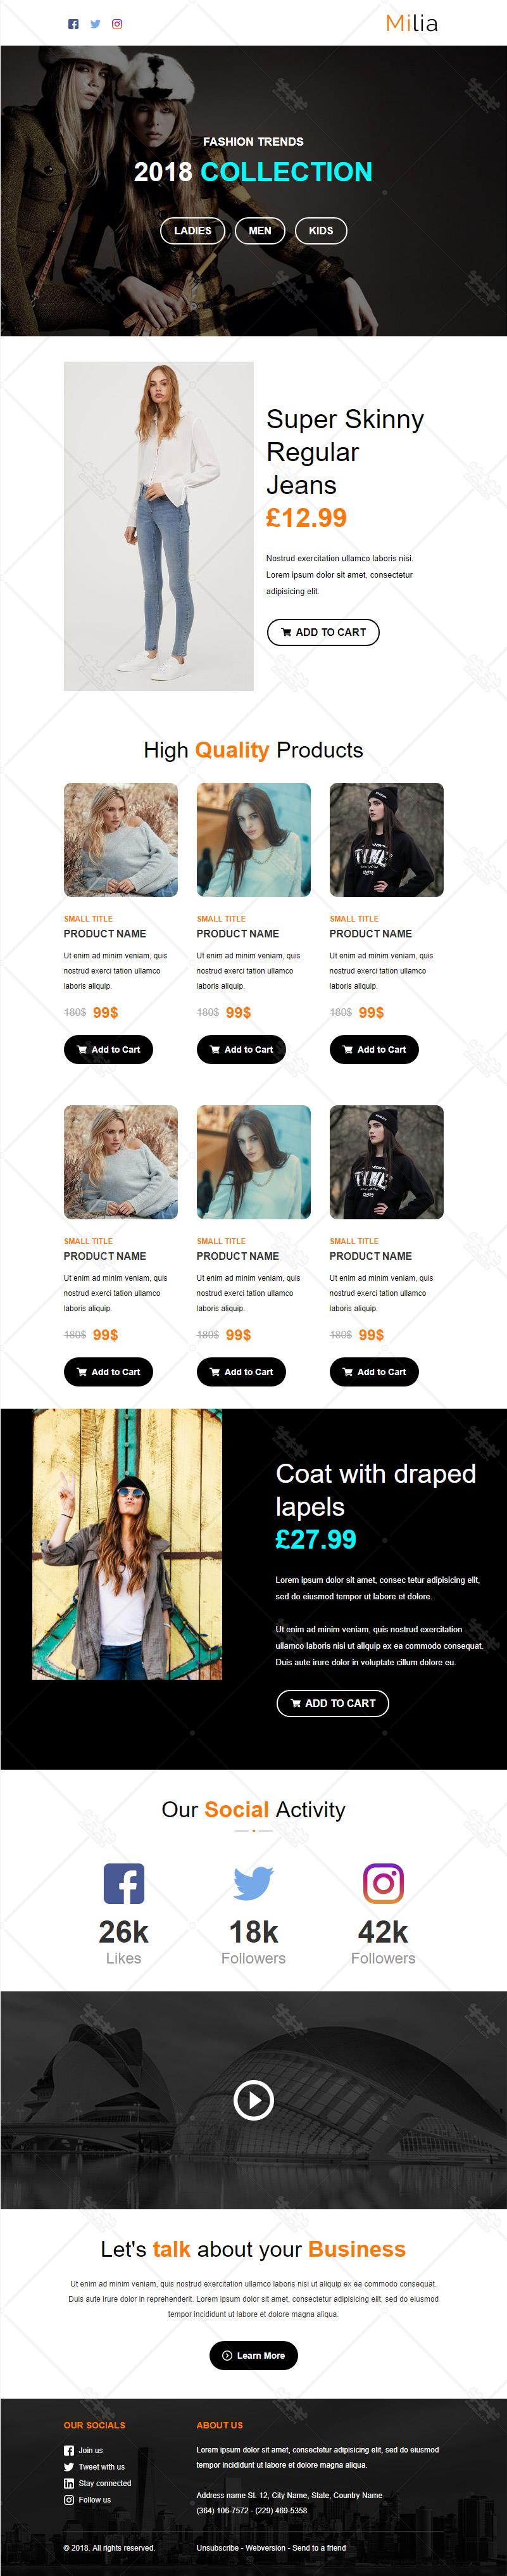507x2576 pixels.
Task: Click the Twitter icon in top header
Action: (x=95, y=24)
